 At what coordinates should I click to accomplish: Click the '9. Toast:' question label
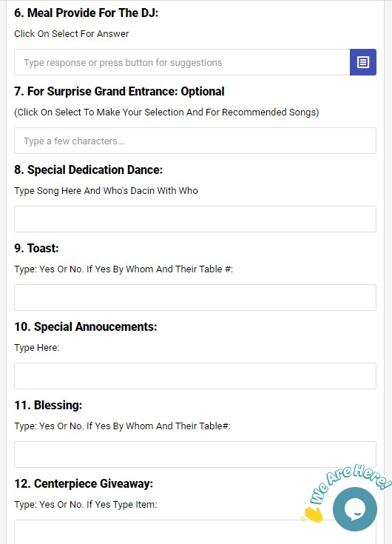click(36, 248)
